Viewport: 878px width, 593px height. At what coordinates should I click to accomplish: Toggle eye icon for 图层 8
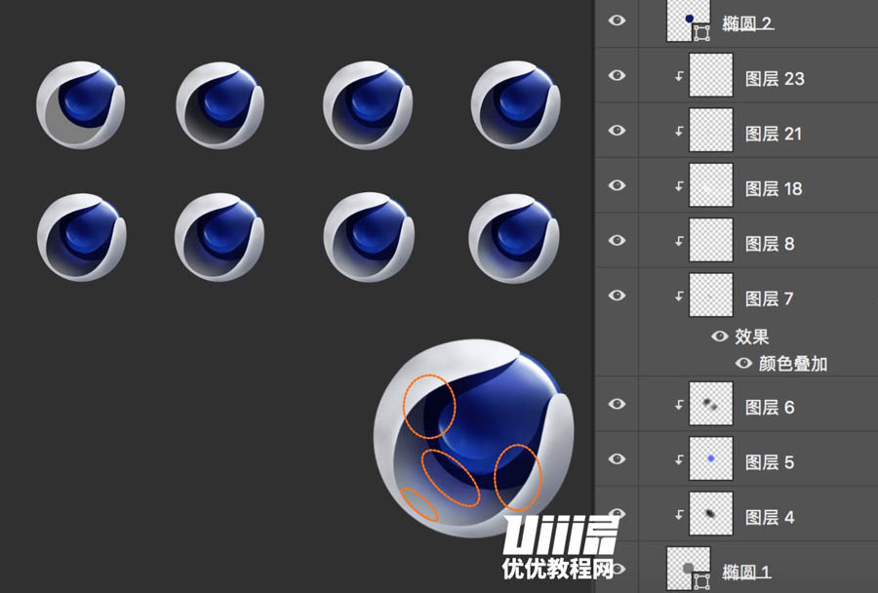click(x=617, y=240)
